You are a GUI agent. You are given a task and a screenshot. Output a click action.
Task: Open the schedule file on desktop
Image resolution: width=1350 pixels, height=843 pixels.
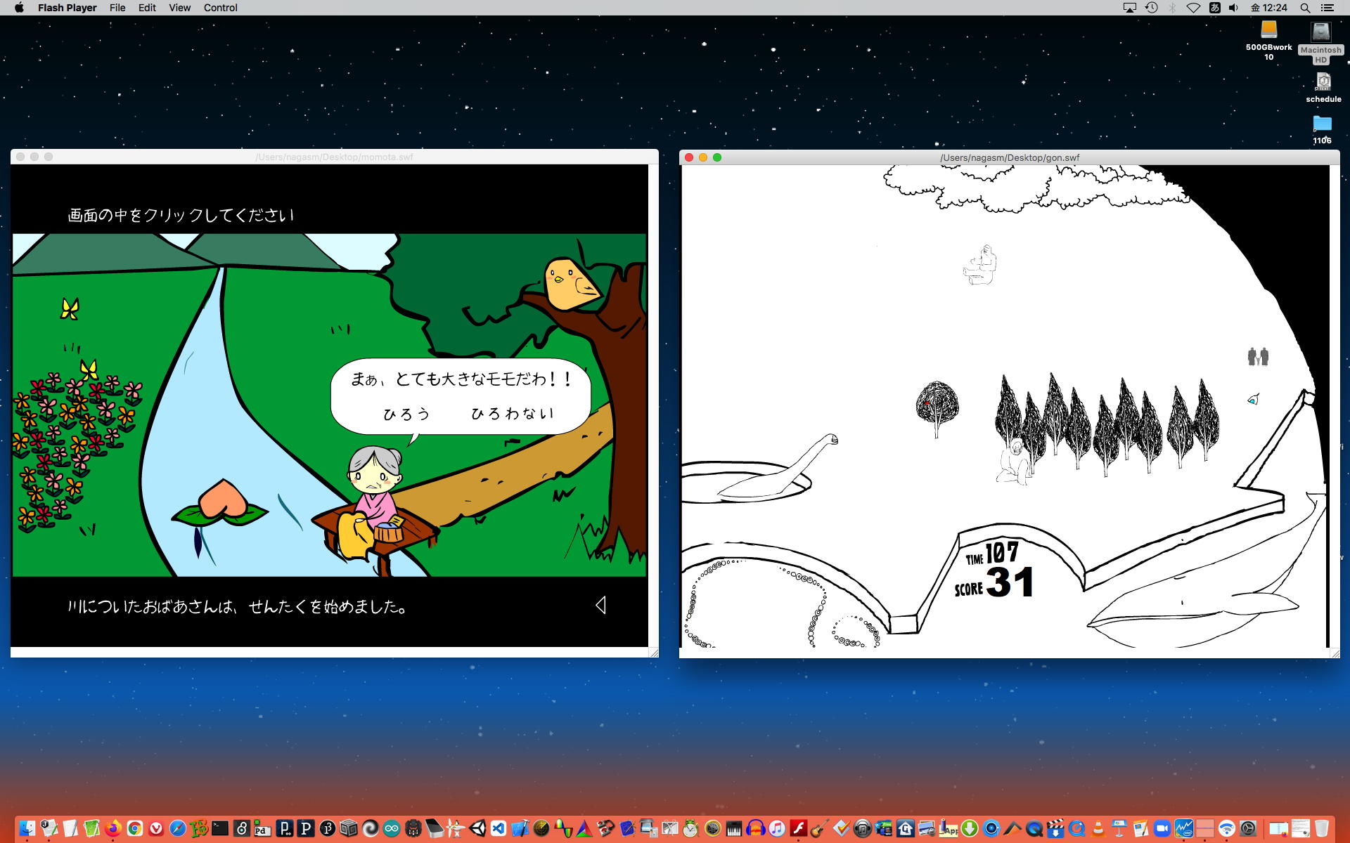[x=1323, y=83]
